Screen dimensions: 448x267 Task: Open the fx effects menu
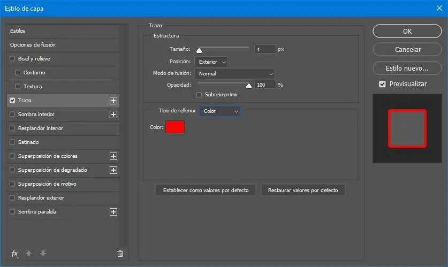(15, 253)
